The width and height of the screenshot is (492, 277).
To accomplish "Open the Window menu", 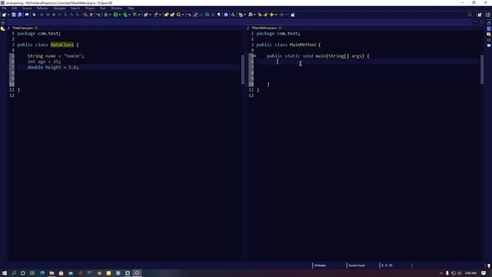I will click(x=116, y=8).
